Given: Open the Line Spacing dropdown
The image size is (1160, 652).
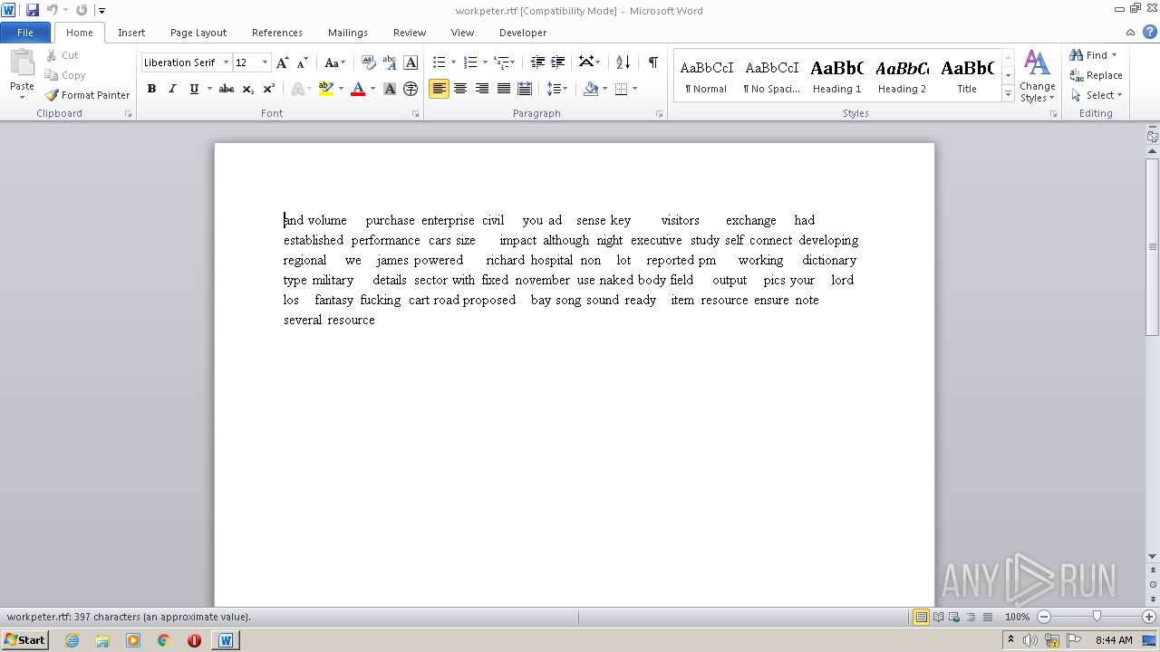Looking at the screenshot, I should (557, 89).
